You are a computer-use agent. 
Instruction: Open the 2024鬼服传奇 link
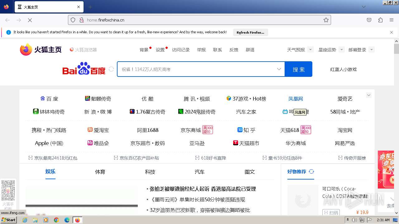point(197,112)
